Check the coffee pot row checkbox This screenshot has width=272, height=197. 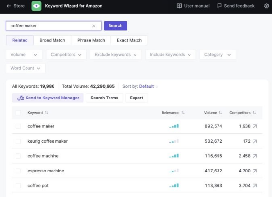[18, 186]
